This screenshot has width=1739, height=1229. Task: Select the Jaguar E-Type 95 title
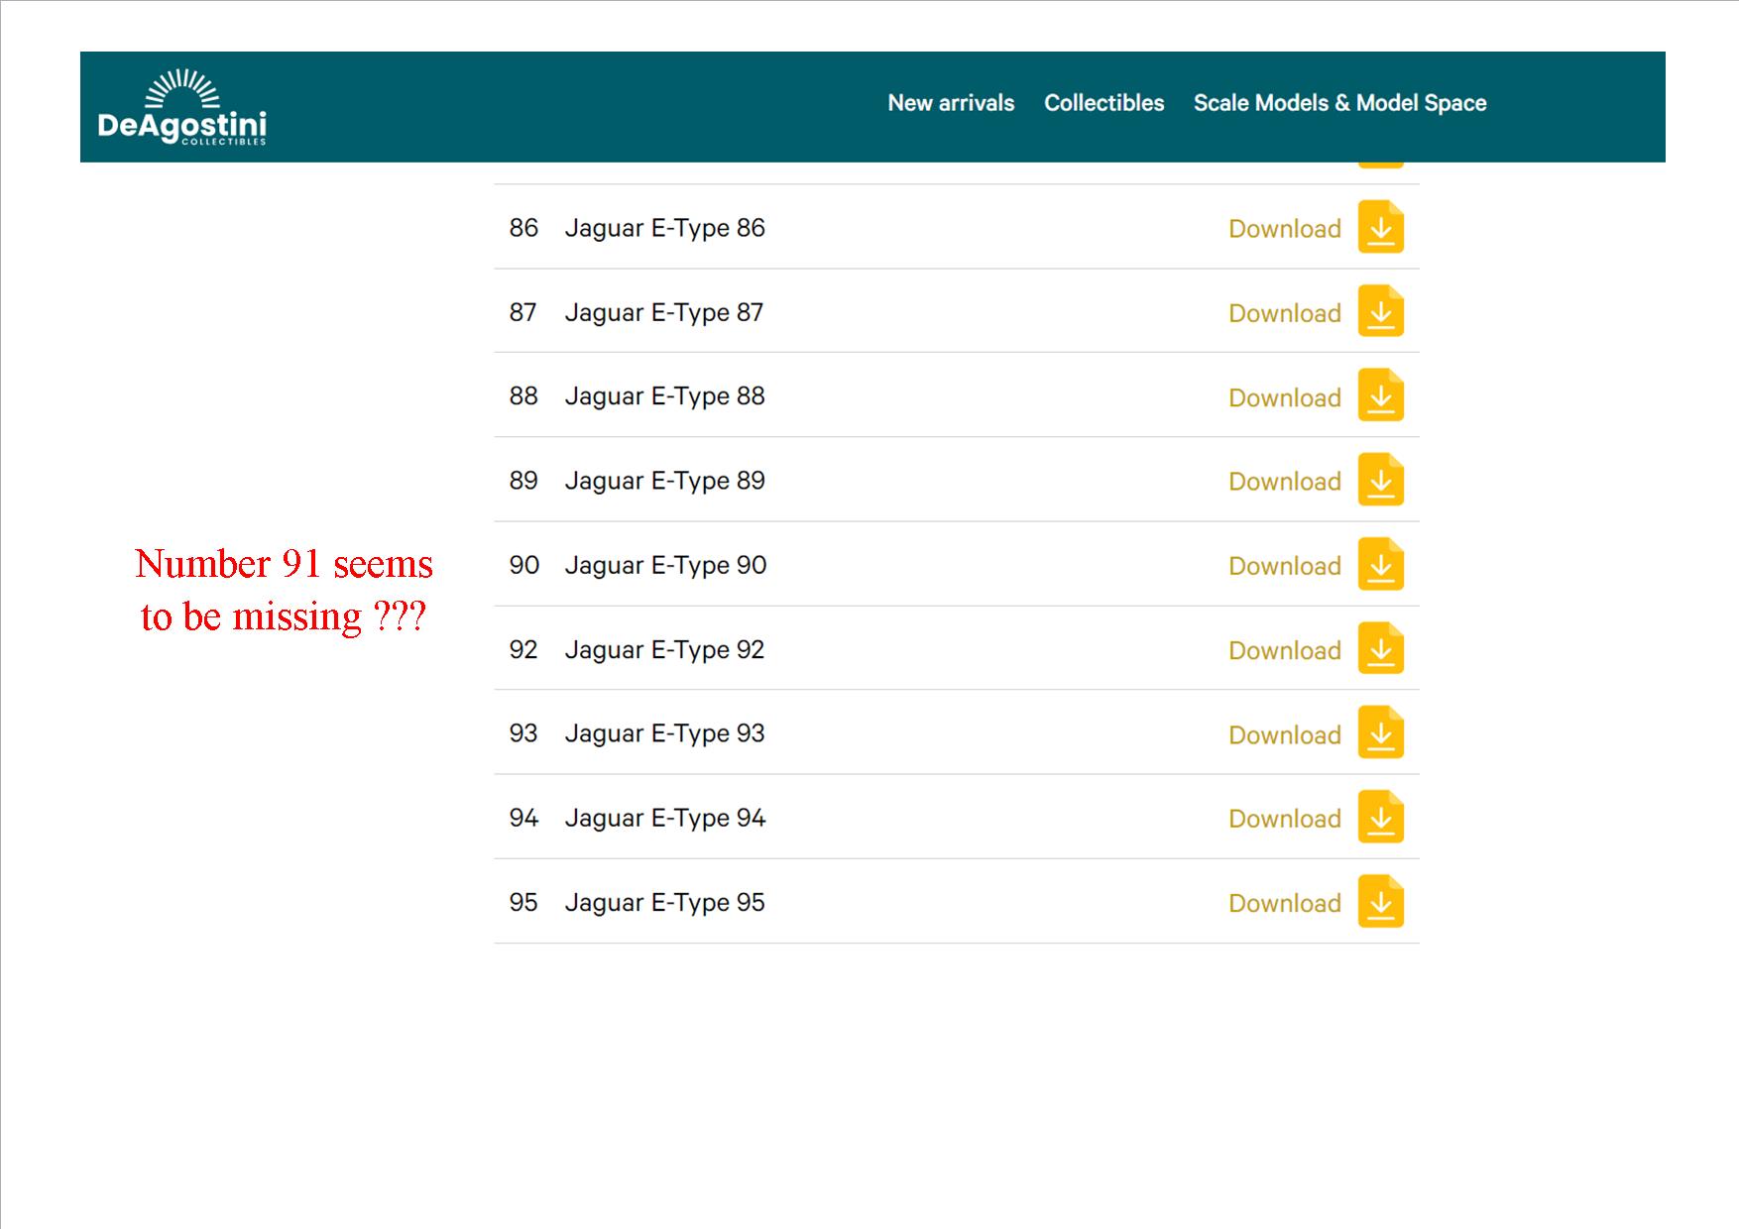coord(664,903)
